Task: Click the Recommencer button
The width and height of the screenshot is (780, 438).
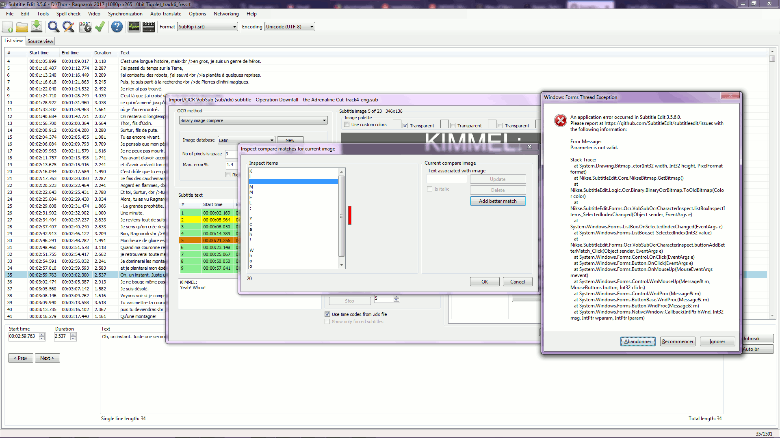Action: click(x=678, y=341)
